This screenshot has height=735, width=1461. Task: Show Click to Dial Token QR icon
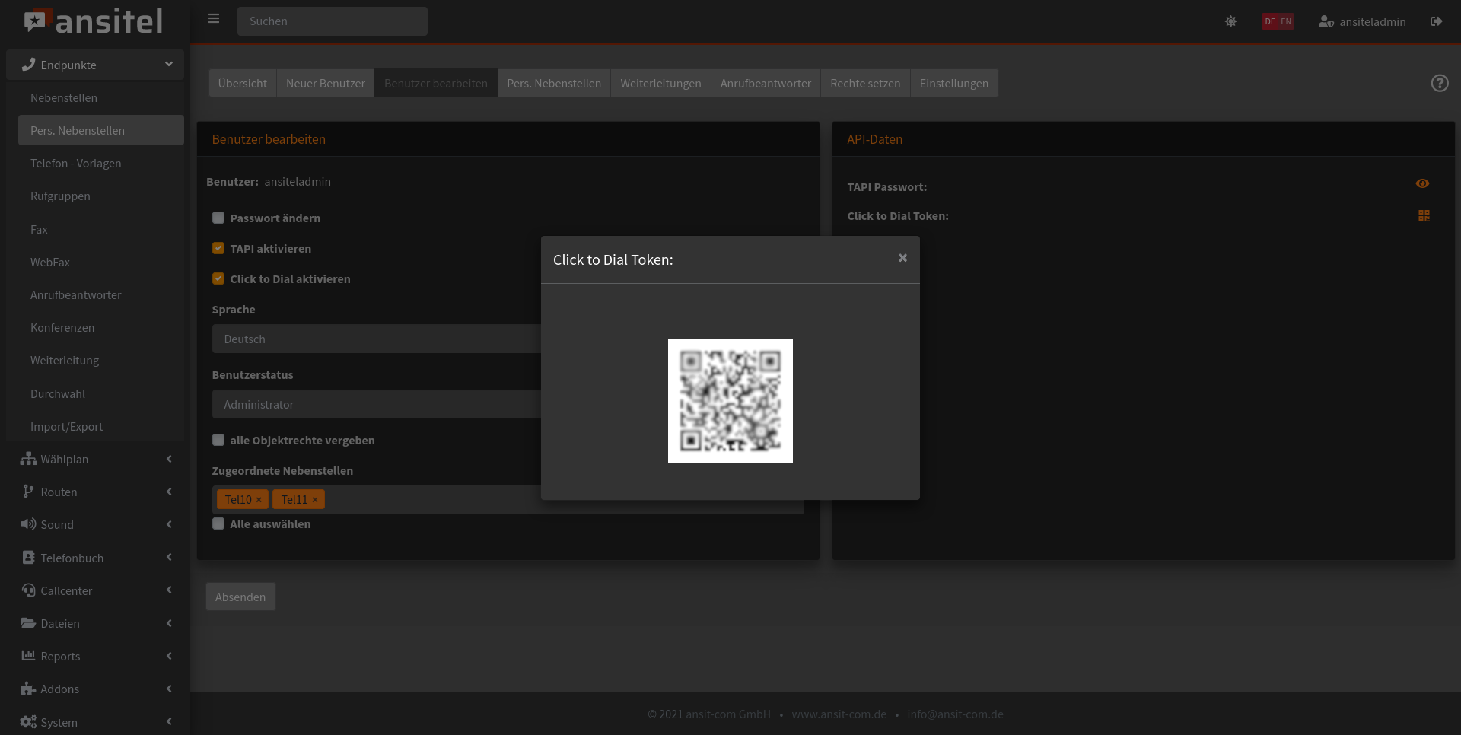pos(1424,215)
